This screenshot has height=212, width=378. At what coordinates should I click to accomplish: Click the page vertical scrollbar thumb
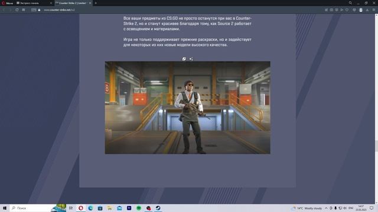tap(376, 146)
